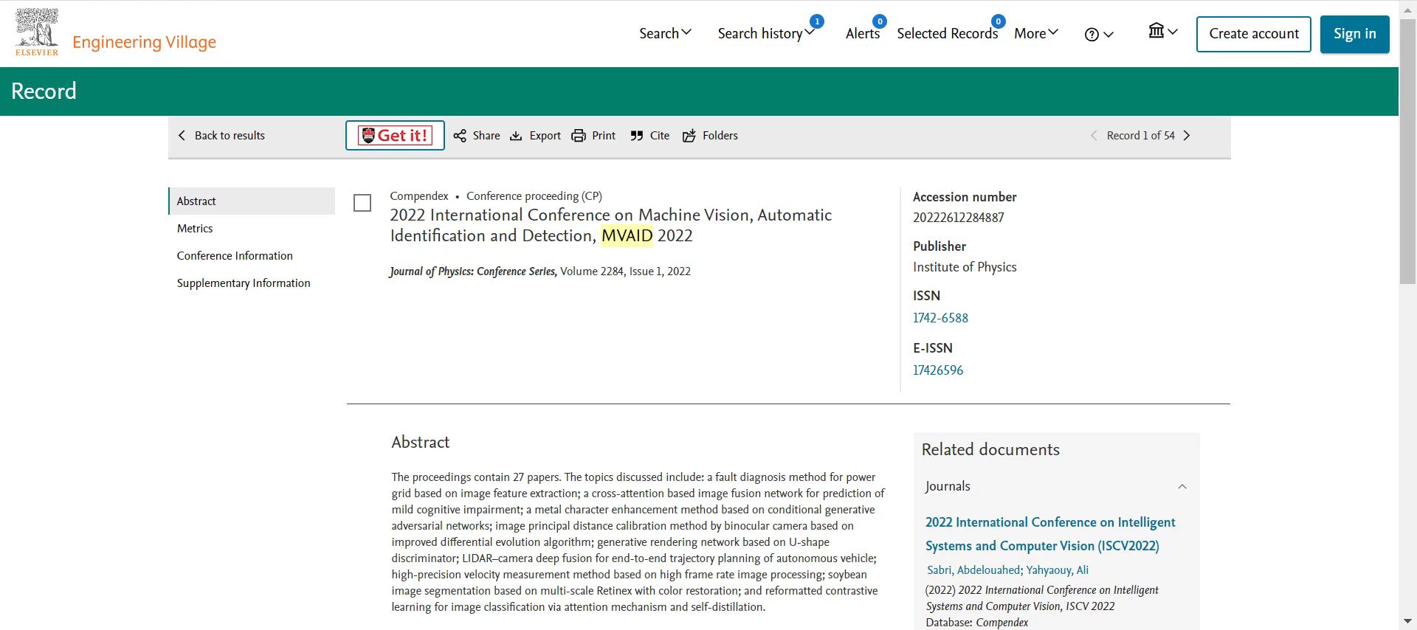Screen dimensions: 1417x630
Task: Open the ISCV2022 related document link
Action: (x=1050, y=534)
